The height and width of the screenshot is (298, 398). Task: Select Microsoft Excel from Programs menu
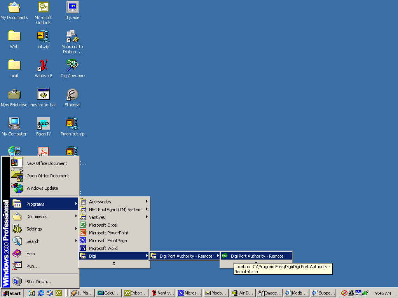point(103,225)
